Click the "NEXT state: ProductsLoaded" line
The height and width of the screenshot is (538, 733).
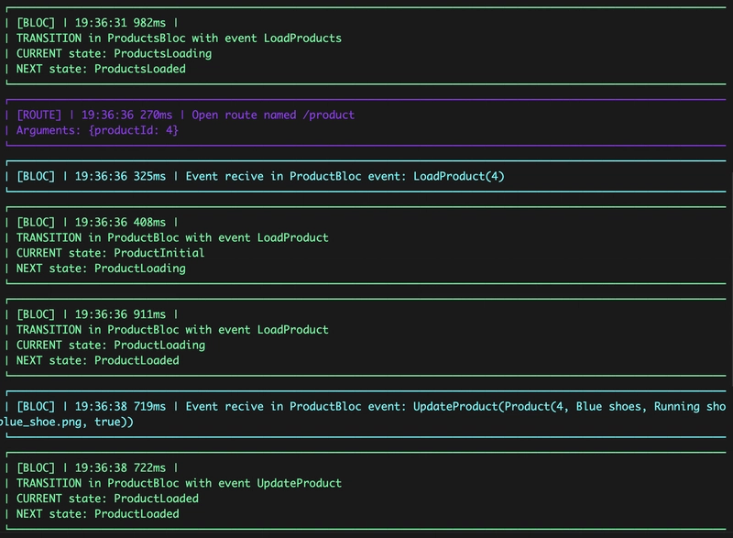[x=101, y=69]
